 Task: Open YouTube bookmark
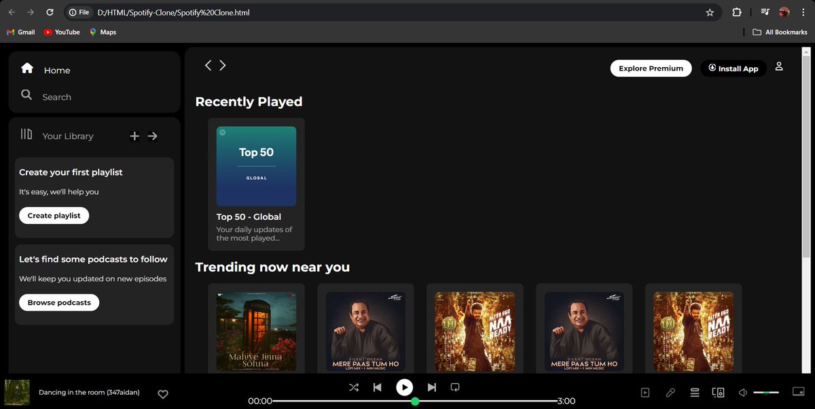[x=62, y=32]
